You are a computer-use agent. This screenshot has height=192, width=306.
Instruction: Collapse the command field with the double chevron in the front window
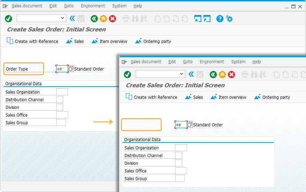[191, 74]
